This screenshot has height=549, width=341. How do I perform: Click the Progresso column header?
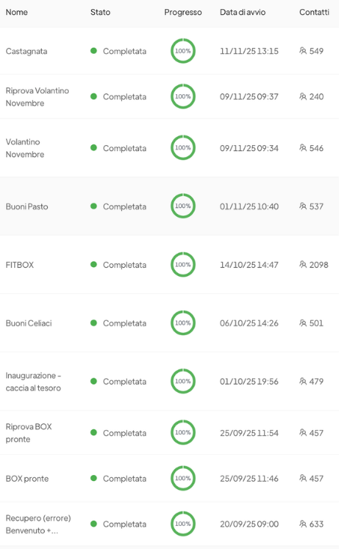pos(183,12)
